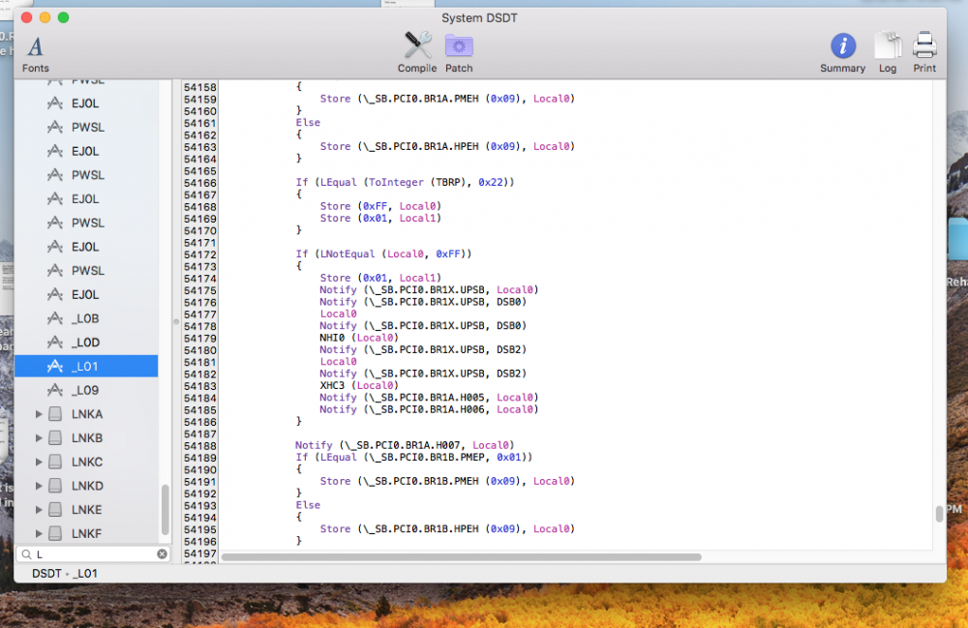Click the editor vertical scrollbar thumb
The image size is (968, 628).
click(x=939, y=513)
